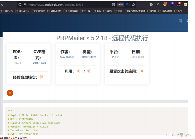This screenshot has height=139, width=195.
Task: Click the '# Date: 29/12/2016' code line
Action: [x=20, y=119]
